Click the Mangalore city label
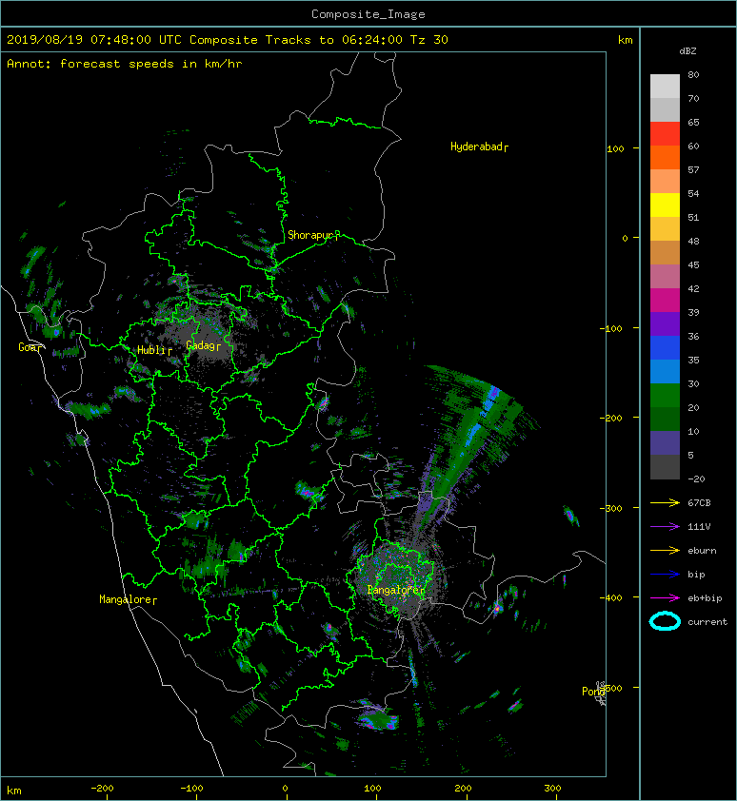737x801 pixels. (128, 599)
